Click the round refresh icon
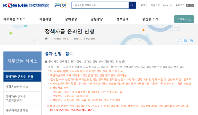Image resolution: width=198 pixels, height=115 pixels. pos(179,41)
